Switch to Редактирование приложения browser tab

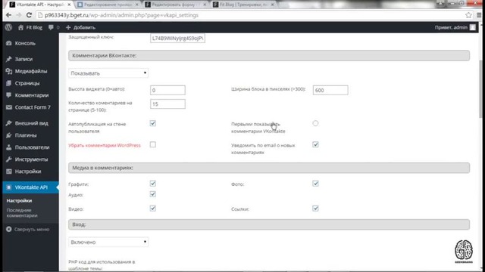108,5
